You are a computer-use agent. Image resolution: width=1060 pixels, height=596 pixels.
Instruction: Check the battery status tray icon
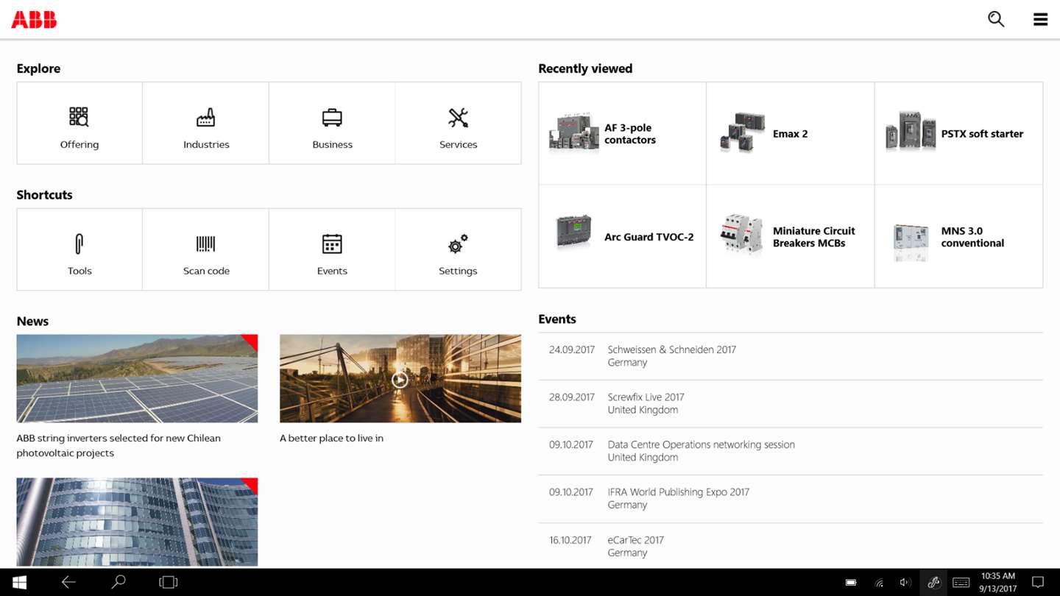click(851, 583)
